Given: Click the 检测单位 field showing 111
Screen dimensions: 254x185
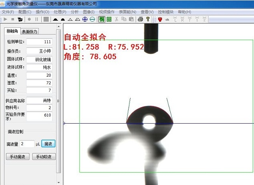Looking at the screenshot, I should click(x=39, y=42).
